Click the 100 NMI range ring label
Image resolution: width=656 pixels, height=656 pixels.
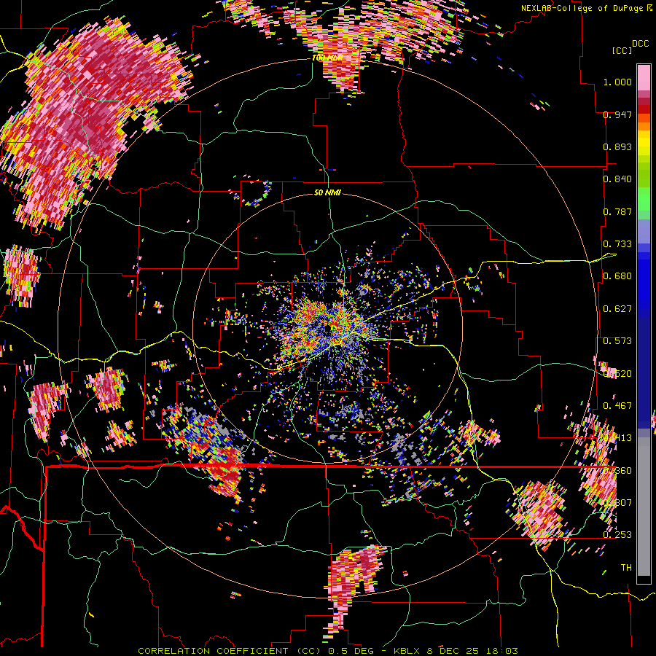click(327, 58)
